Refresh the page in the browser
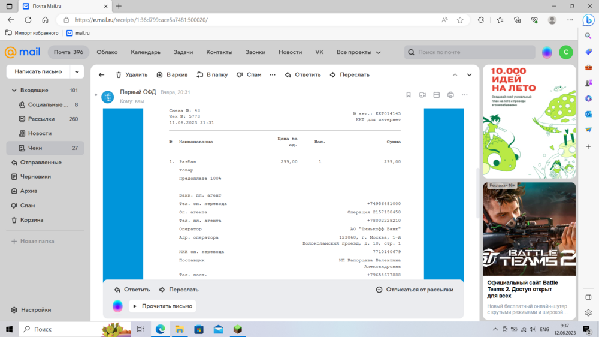The image size is (599, 337). click(x=28, y=20)
